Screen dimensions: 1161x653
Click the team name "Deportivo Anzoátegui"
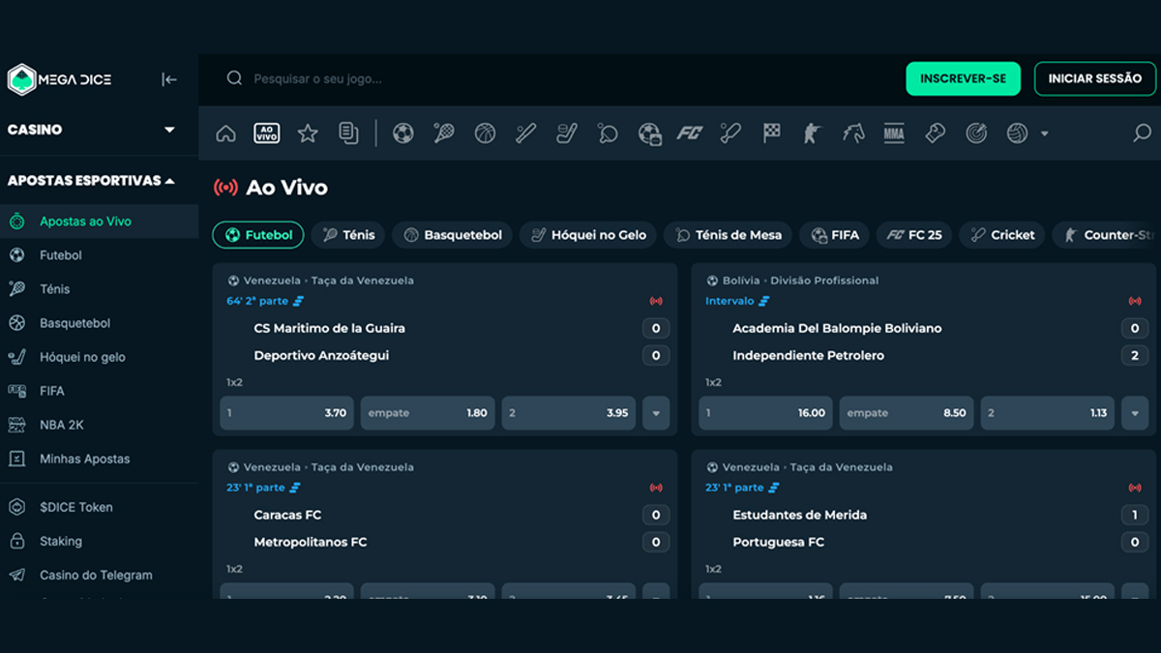[321, 356]
